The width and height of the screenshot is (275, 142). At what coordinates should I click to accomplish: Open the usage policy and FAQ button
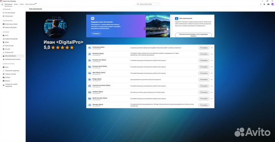point(193,35)
